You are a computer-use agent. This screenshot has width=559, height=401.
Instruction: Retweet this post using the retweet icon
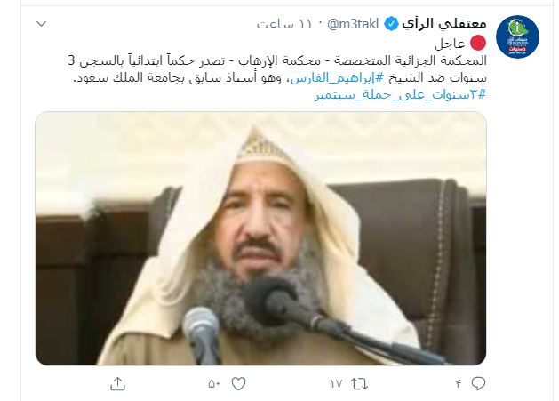(x=359, y=384)
